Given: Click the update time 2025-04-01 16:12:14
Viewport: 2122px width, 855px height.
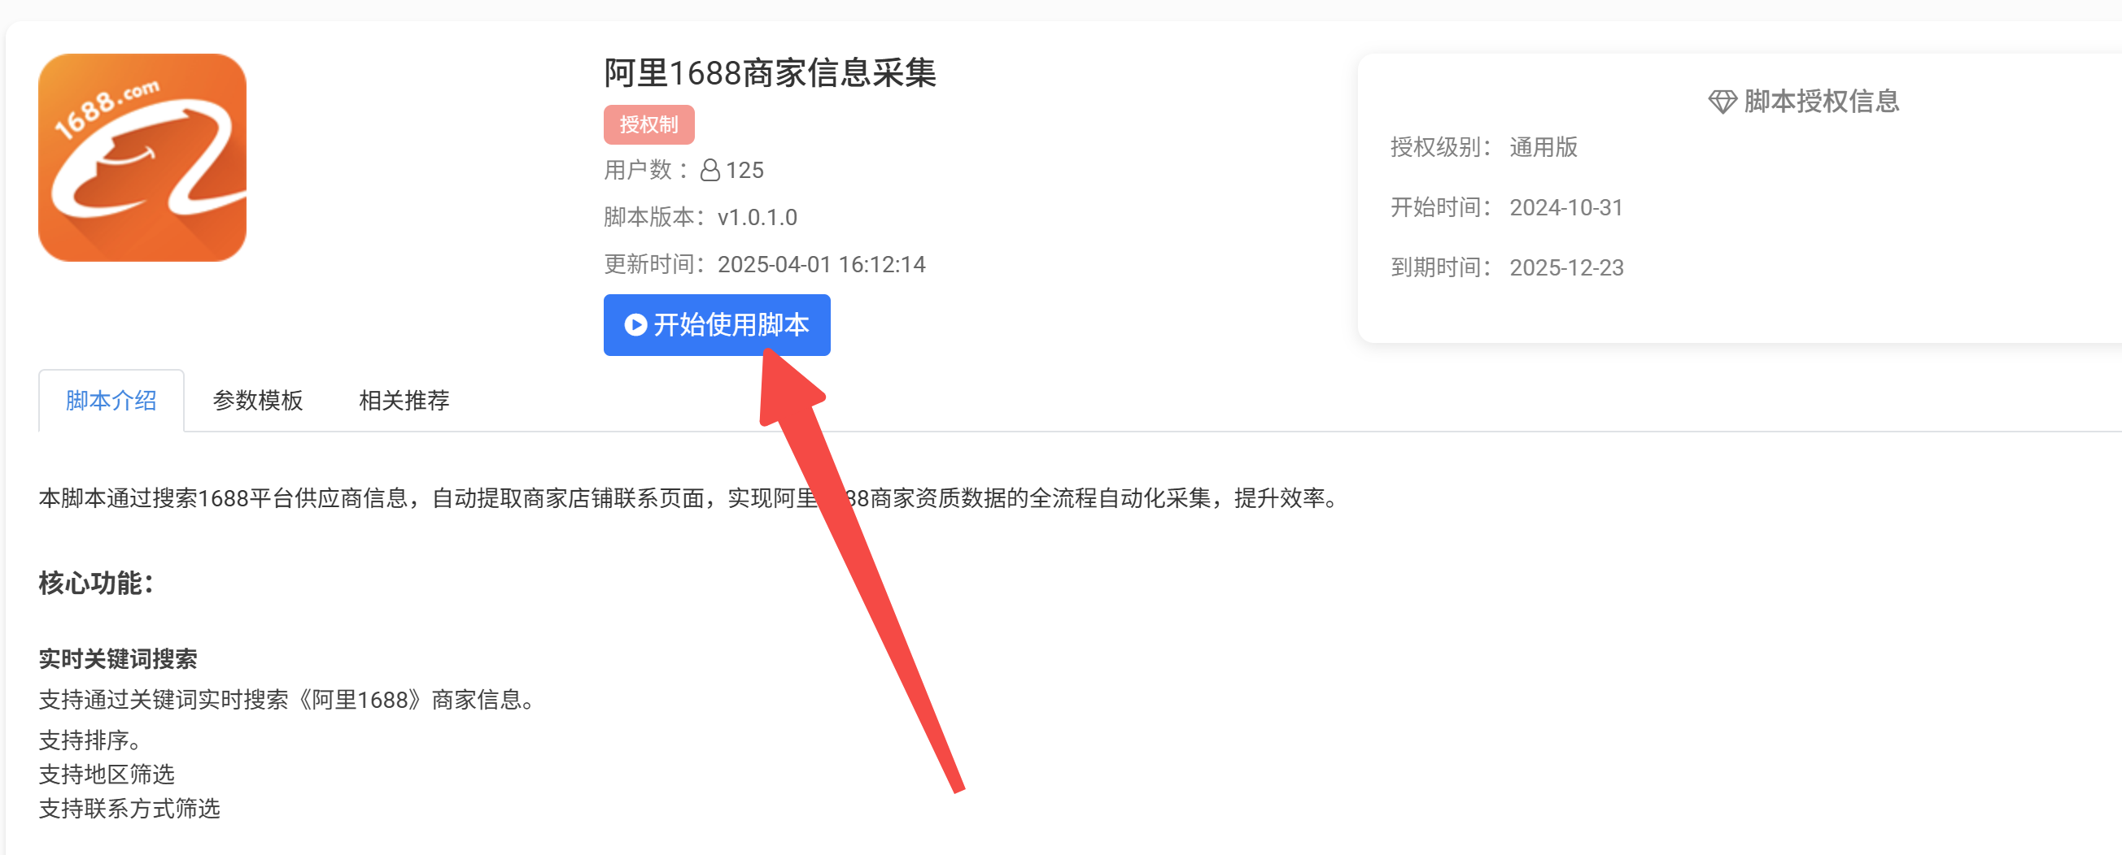Looking at the screenshot, I should tap(821, 264).
